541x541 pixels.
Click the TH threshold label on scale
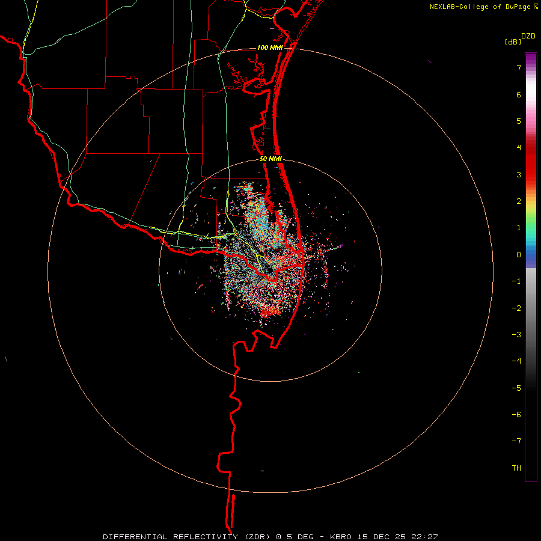click(x=516, y=468)
